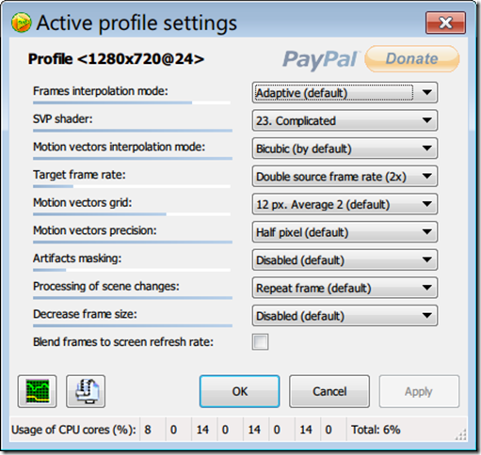The width and height of the screenshot is (481, 455).
Task: Click the Cancel button
Action: tap(329, 391)
